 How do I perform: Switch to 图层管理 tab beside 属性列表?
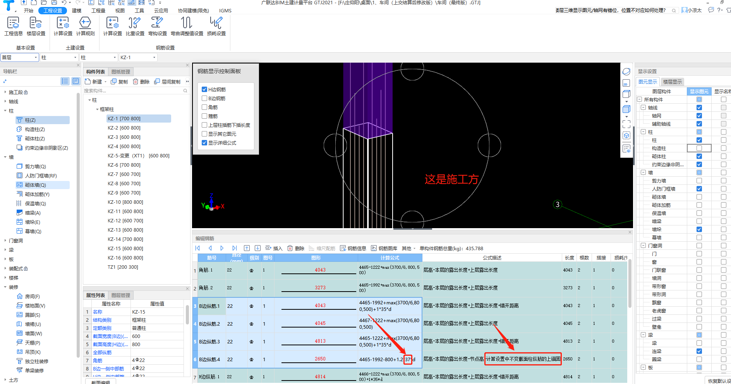[121, 295]
